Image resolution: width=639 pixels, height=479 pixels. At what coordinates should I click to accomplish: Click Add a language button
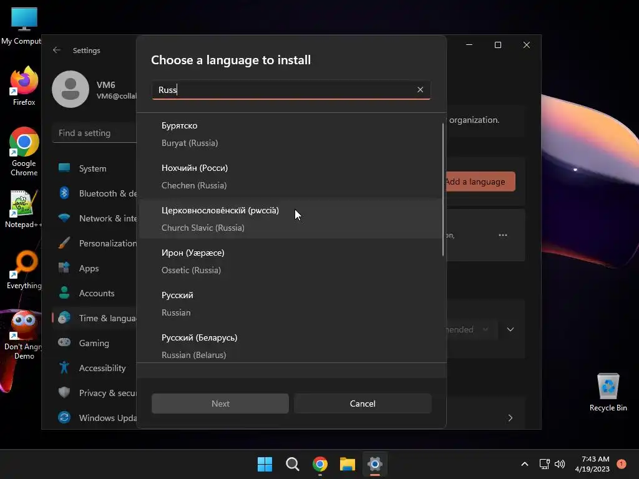pyautogui.click(x=481, y=181)
